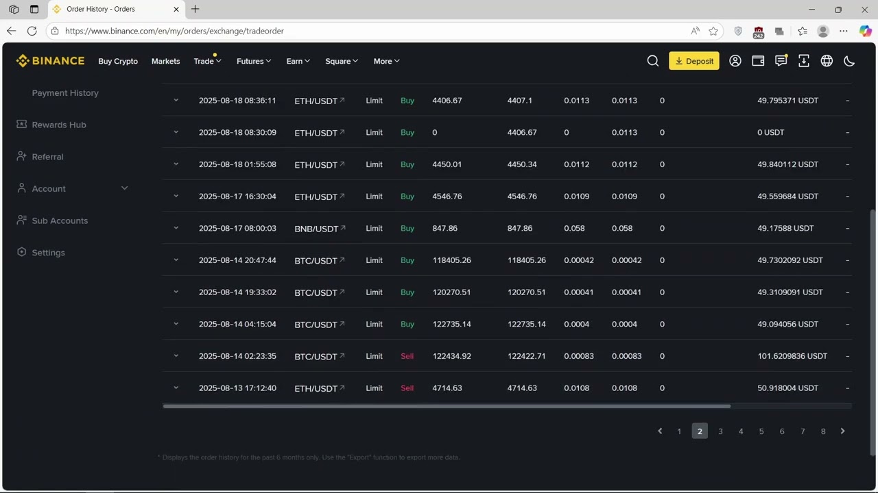Go to page 8
The width and height of the screenshot is (878, 493).
coord(823,431)
